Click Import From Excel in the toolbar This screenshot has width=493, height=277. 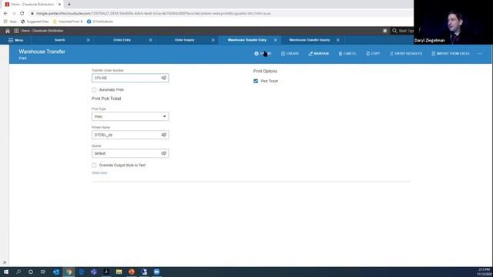pos(450,54)
